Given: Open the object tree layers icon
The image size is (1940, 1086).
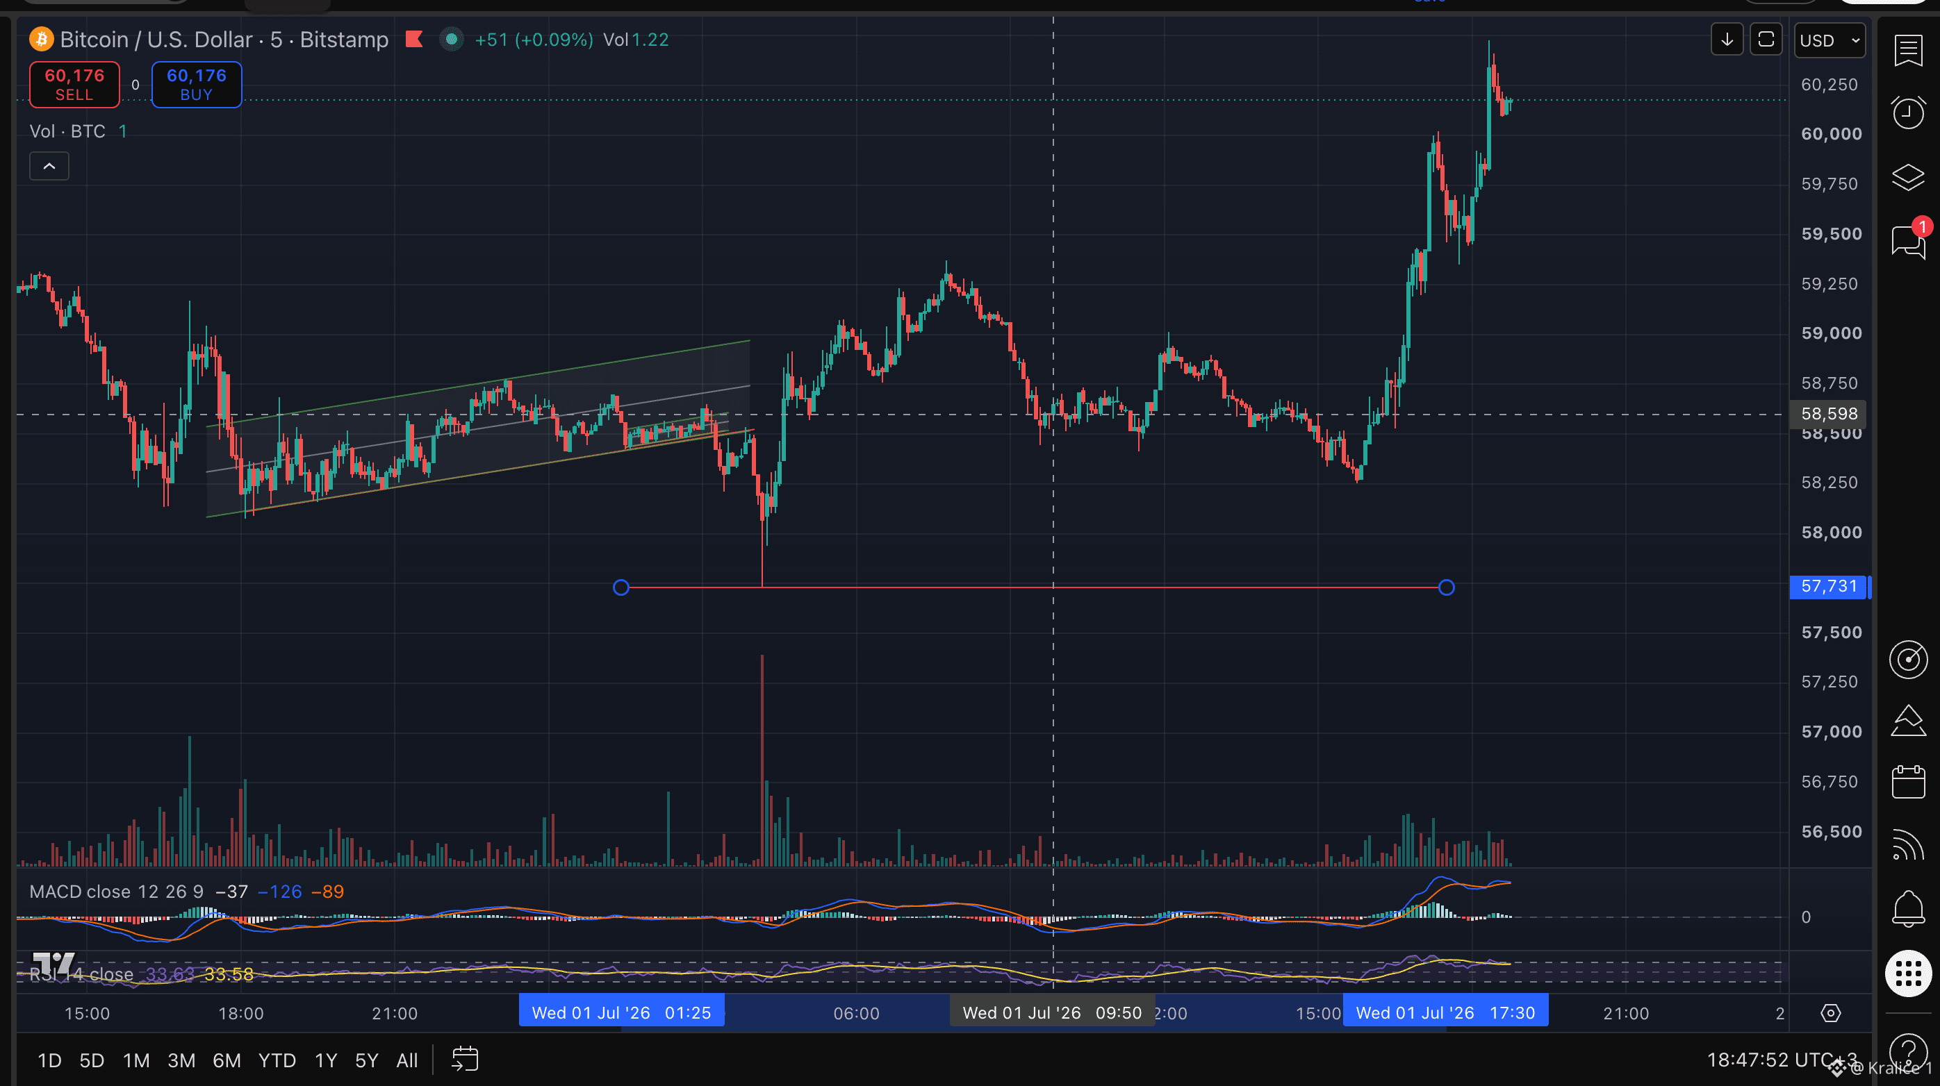Looking at the screenshot, I should [x=1907, y=178].
